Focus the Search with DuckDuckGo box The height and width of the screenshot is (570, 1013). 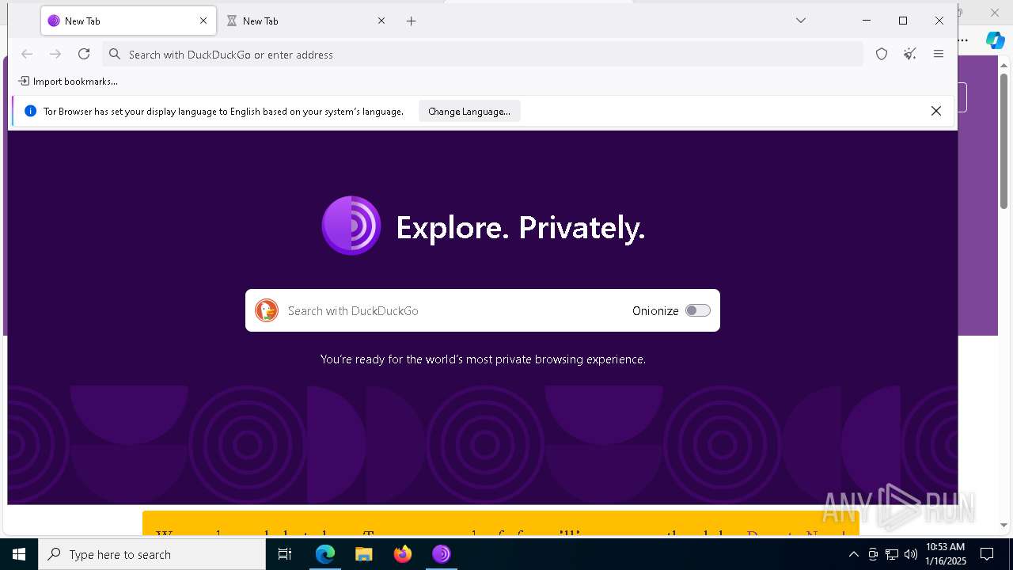(483, 310)
